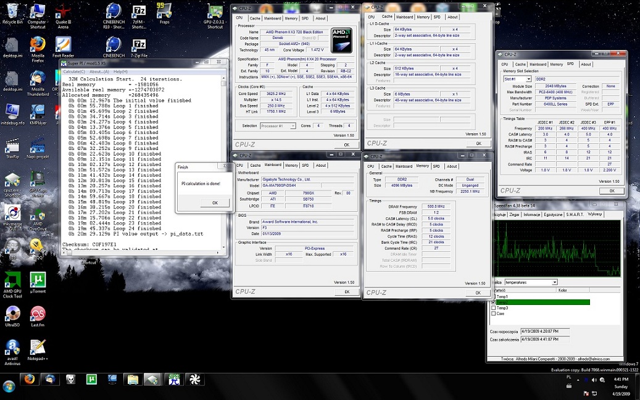Image resolution: width=640 pixels, height=400 pixels.
Task: Open the Napi-projekt desktop icon
Action: [x=38, y=148]
